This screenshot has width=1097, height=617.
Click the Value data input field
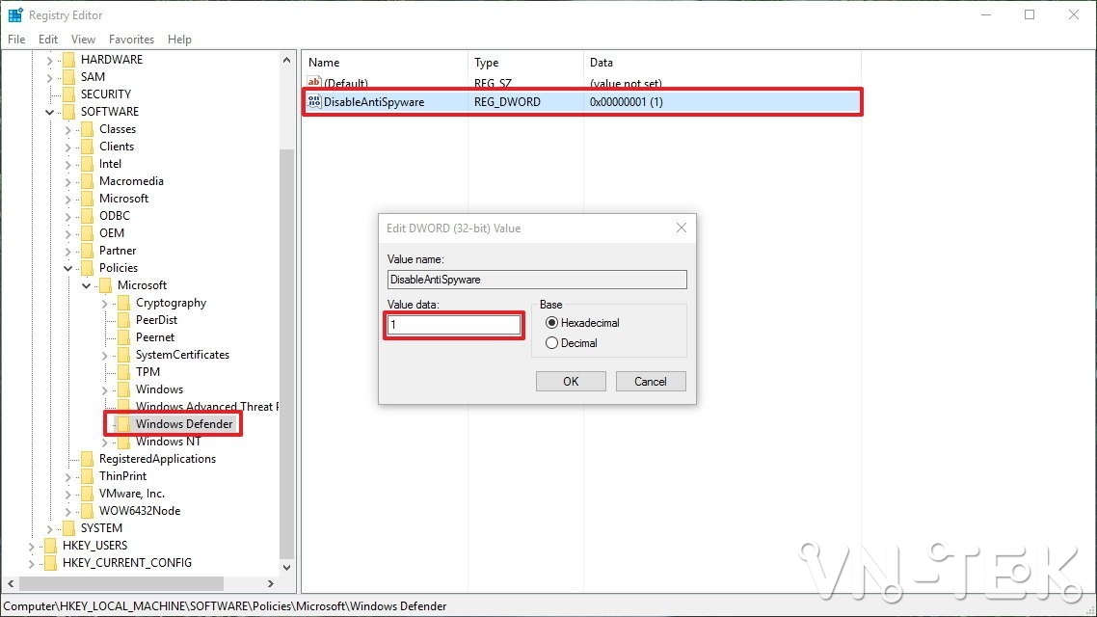pyautogui.click(x=453, y=325)
